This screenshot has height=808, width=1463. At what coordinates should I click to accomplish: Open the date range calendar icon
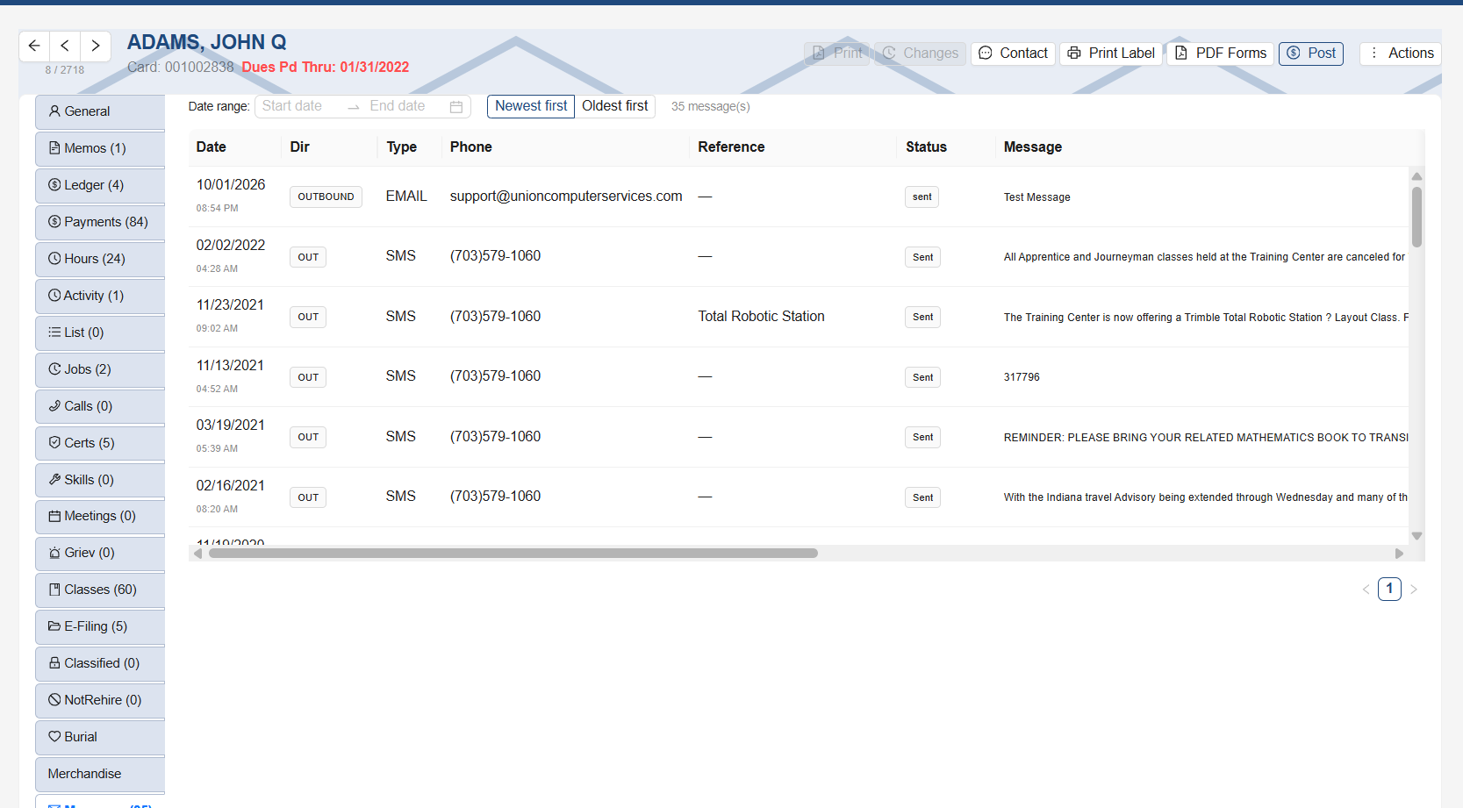point(456,107)
